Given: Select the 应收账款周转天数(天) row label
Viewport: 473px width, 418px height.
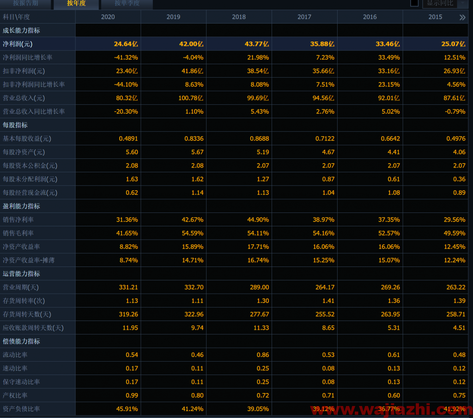Looking at the screenshot, I should (x=33, y=328).
